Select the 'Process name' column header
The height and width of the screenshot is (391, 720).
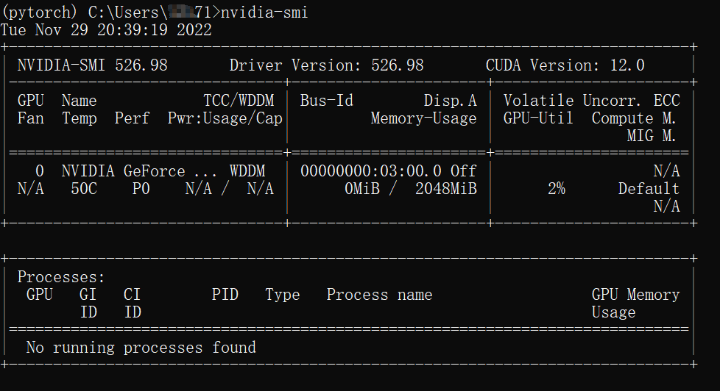379,295
